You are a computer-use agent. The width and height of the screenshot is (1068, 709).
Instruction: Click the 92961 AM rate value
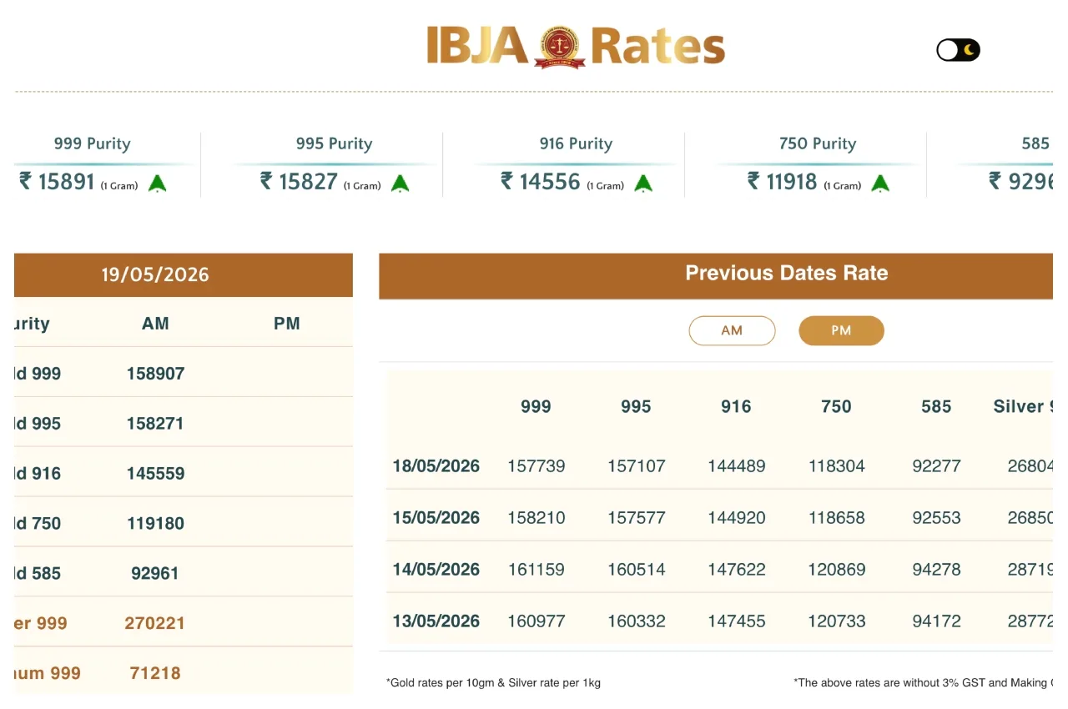[x=155, y=574]
